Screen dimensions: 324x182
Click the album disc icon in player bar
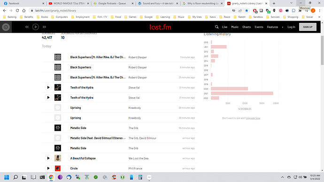[6, 27]
